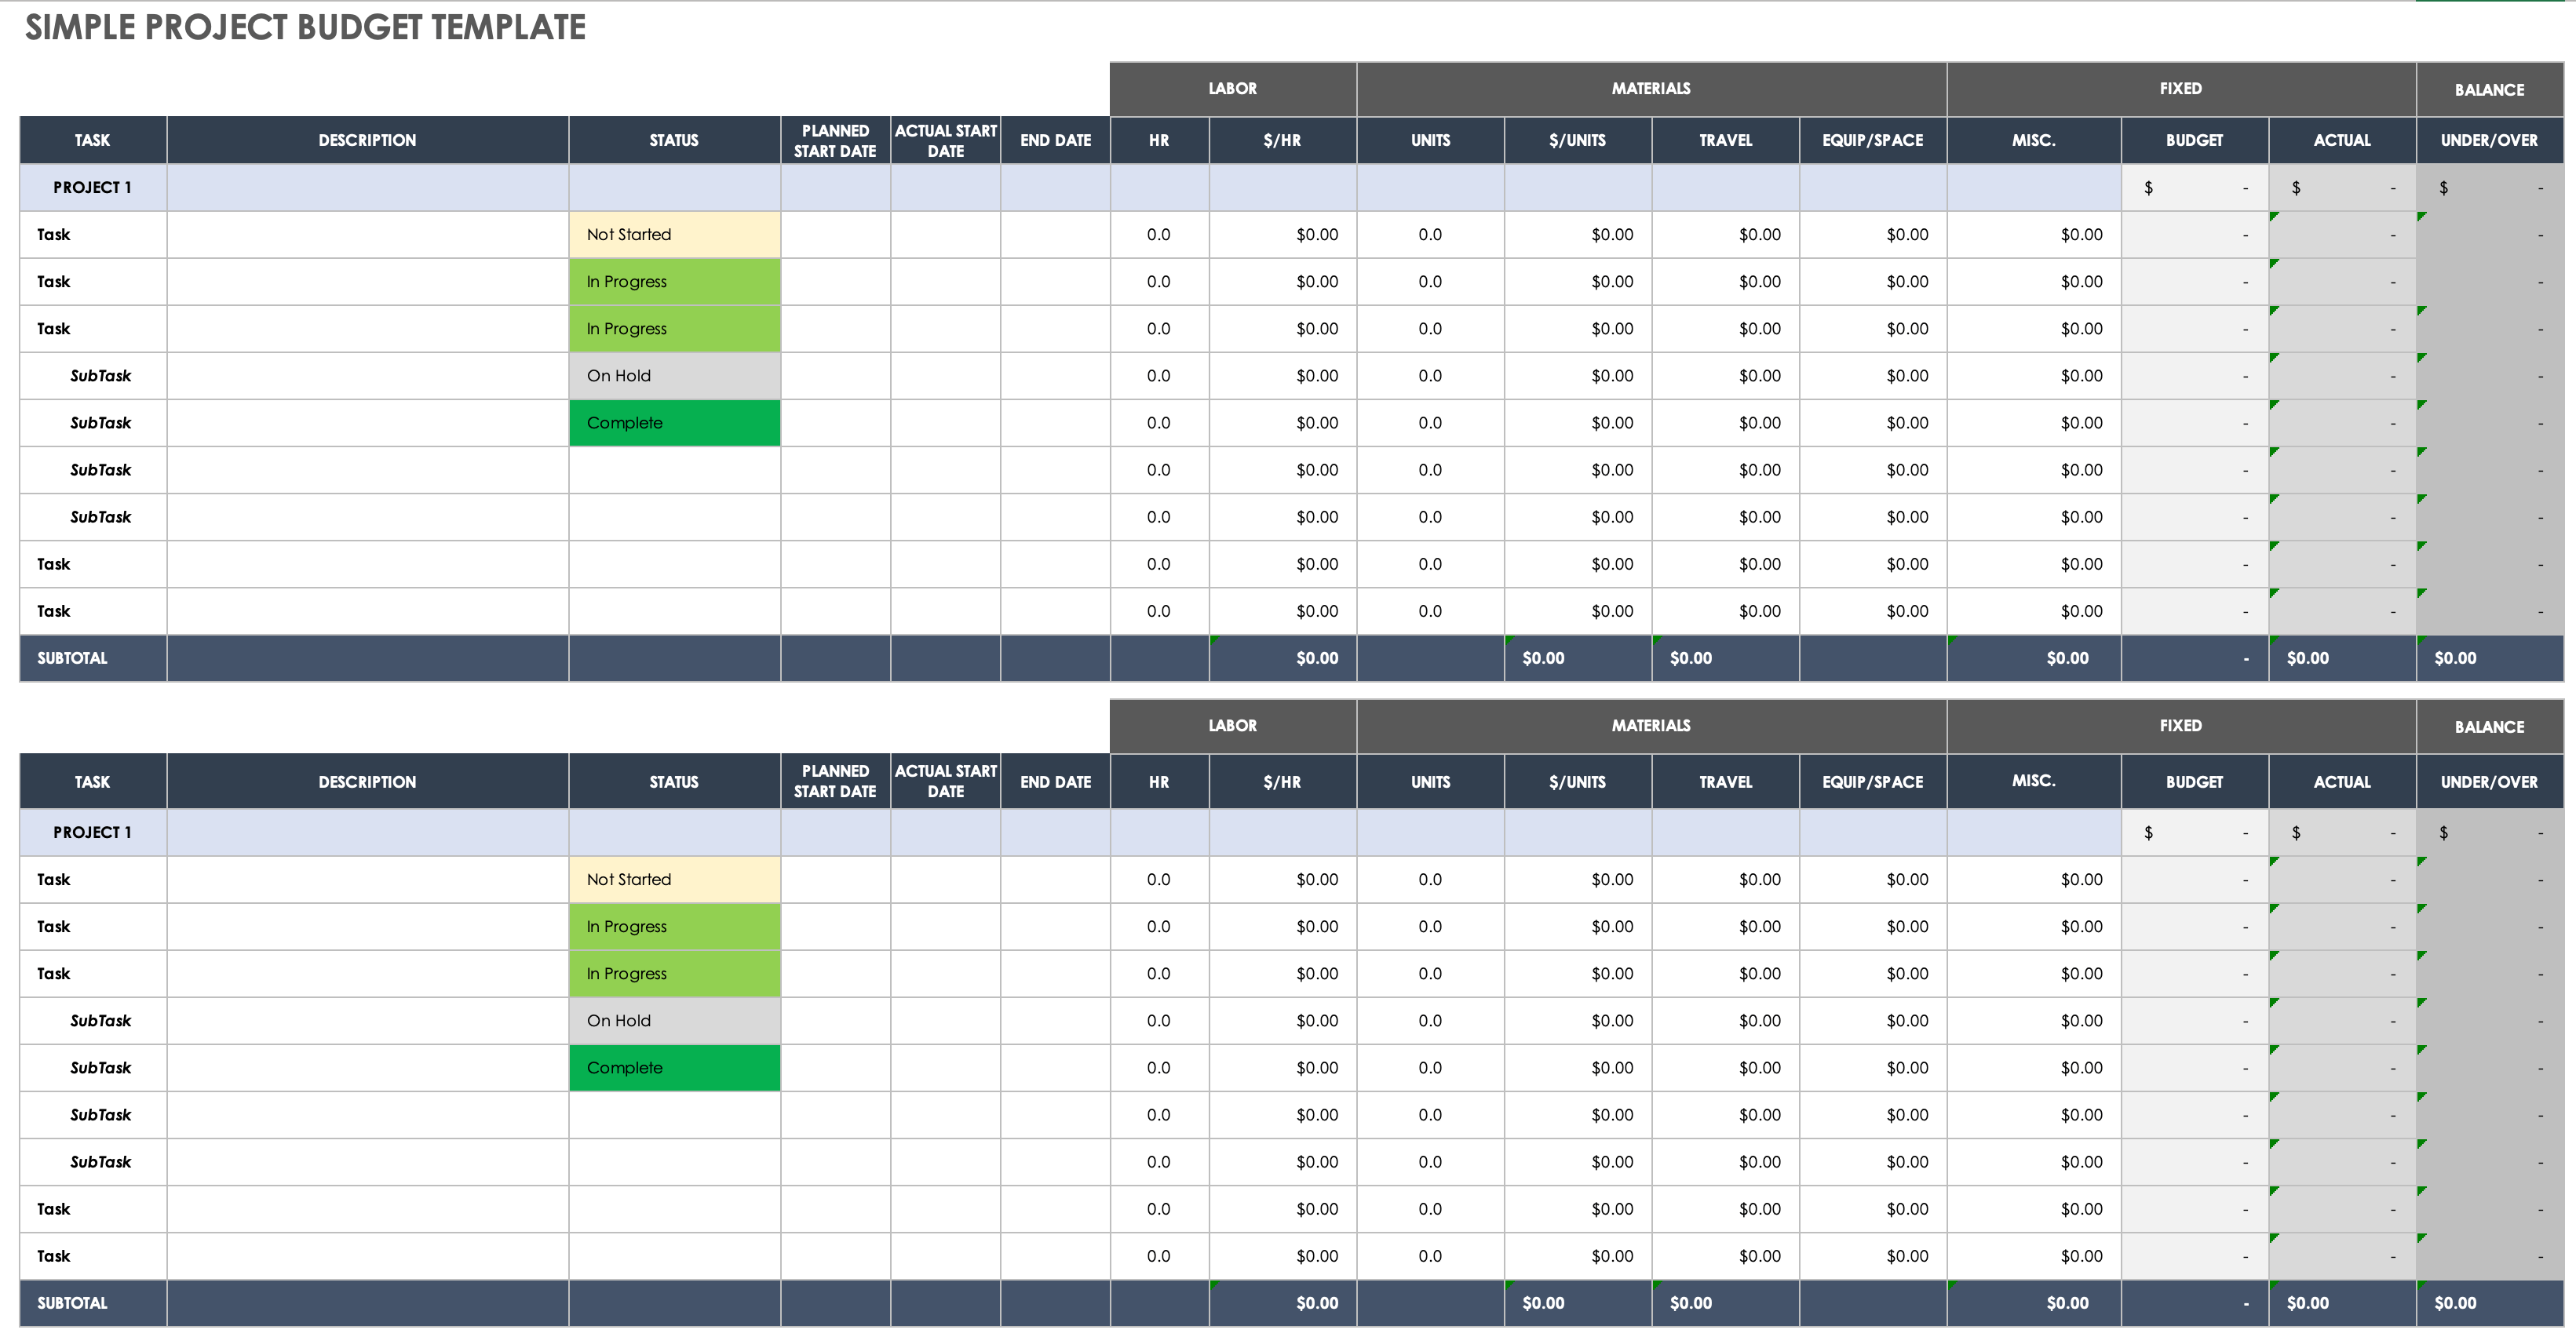Viewport: 2576px width, 1337px height.
Task: Select the 'Not Started' status in upper table
Action: click(675, 235)
